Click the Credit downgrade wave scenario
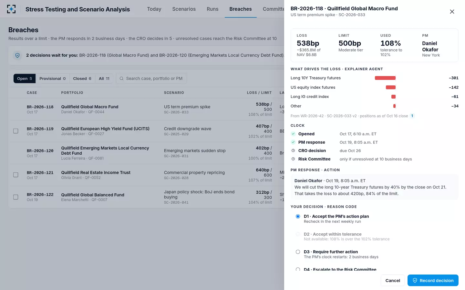Viewport: 465px width, 290px height. click(x=188, y=129)
